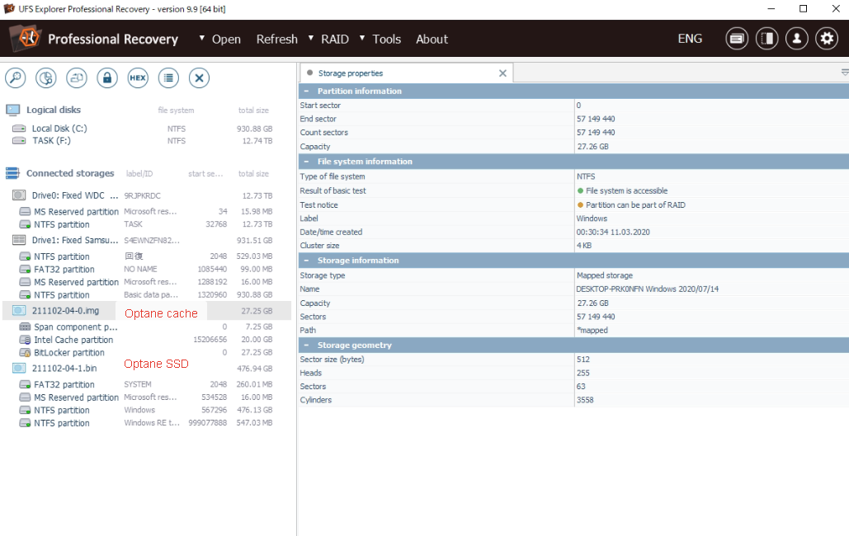The image size is (849, 536).
Task: Switch language with the ENG button
Action: [690, 39]
